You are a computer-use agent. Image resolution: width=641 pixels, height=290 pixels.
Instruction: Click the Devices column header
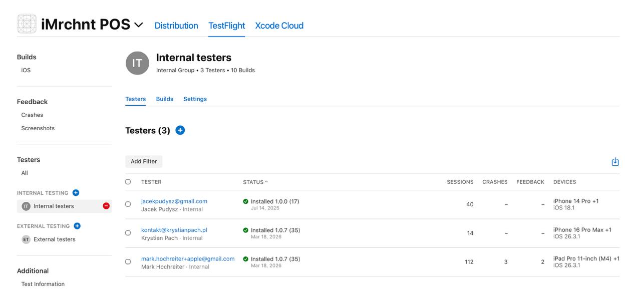pyautogui.click(x=564, y=182)
